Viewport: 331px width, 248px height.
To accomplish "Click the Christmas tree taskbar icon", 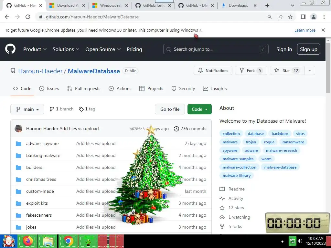I will coord(88,241).
